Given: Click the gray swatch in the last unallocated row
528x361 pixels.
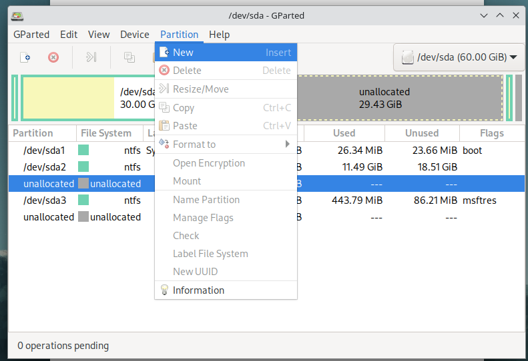Looking at the screenshot, I should [x=83, y=216].
